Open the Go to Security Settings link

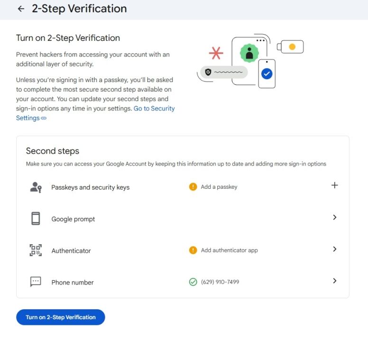pos(154,109)
